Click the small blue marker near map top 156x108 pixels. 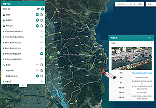pos(87,13)
